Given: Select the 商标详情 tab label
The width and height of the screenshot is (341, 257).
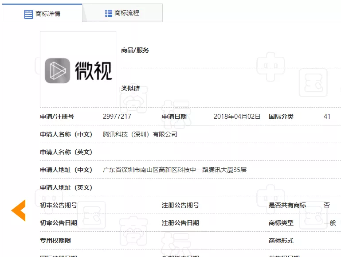Looking at the screenshot, I should [x=48, y=14].
